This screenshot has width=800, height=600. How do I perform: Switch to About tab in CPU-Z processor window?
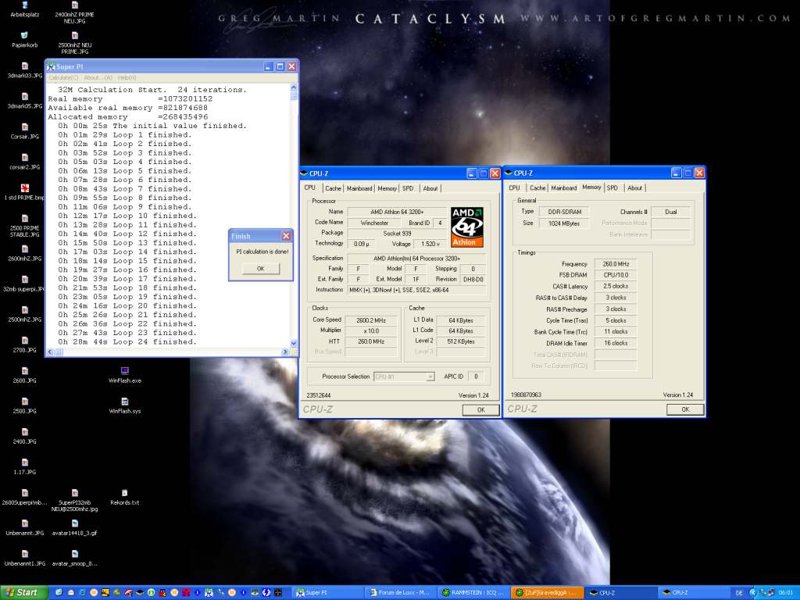pyautogui.click(x=430, y=188)
